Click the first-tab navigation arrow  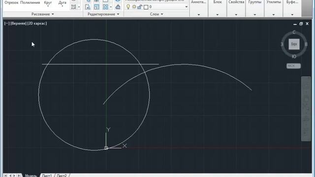tap(5, 176)
